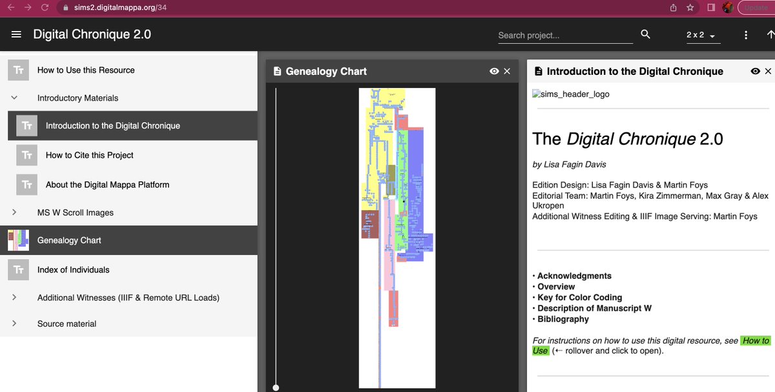Screen dimensions: 775x392
Task: Bookmark the page with the star icon
Action: pyautogui.click(x=690, y=8)
